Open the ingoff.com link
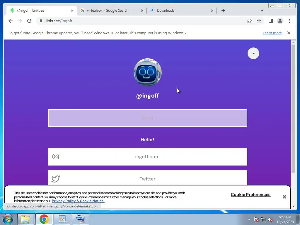This screenshot has width=300, height=225. tap(148, 157)
